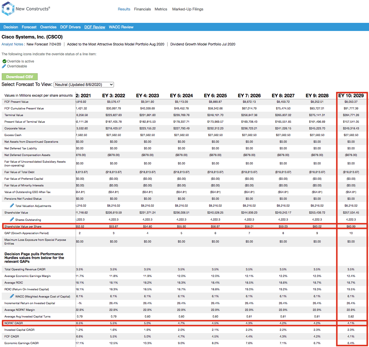Click the $257,534.45 Shareholder Value cell
This screenshot has width=369, height=347.
[x=351, y=213]
